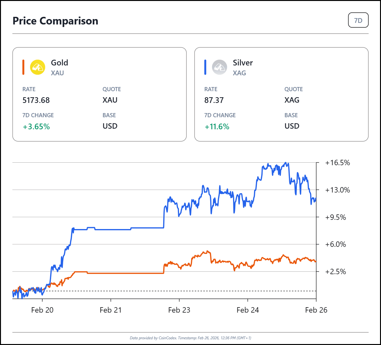Click the Price Comparison heading
The height and width of the screenshot is (345, 381).
pos(55,21)
